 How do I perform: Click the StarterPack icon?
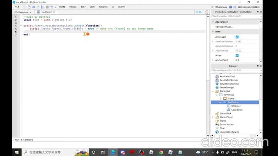point(217,114)
